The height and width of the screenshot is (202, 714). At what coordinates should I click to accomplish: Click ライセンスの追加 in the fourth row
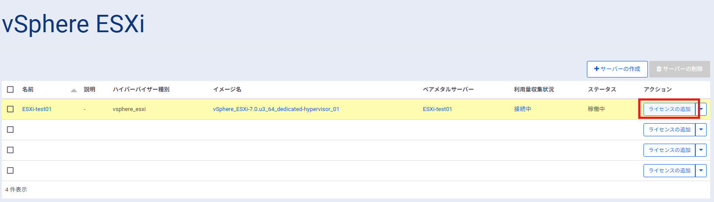click(669, 171)
